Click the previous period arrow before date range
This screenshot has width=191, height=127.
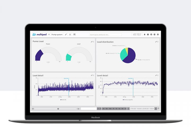(128, 109)
